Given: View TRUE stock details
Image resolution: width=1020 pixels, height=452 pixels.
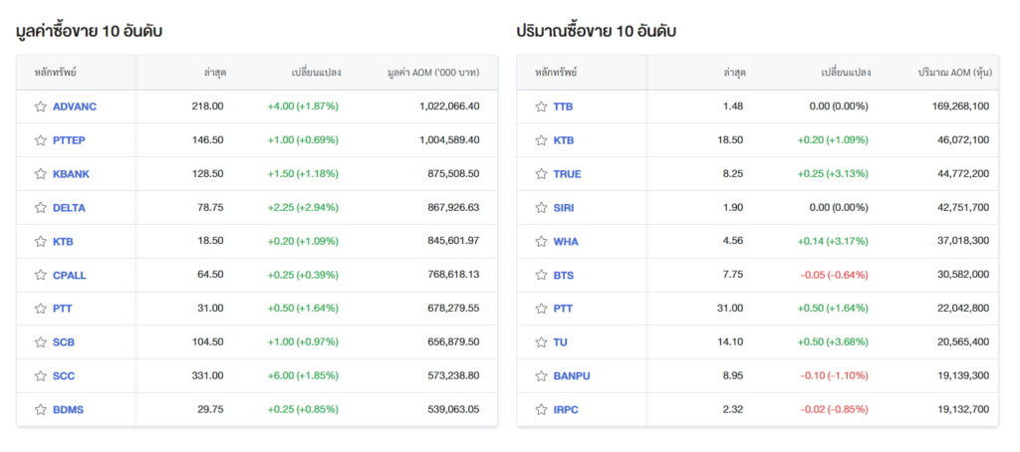Looking at the screenshot, I should [x=567, y=174].
